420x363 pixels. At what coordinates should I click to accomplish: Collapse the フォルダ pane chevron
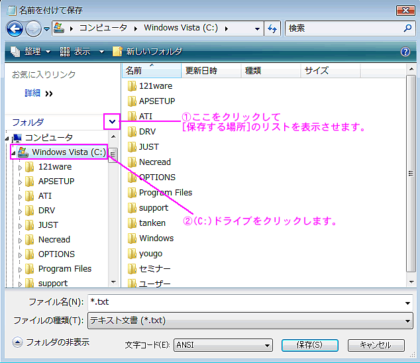coord(112,122)
